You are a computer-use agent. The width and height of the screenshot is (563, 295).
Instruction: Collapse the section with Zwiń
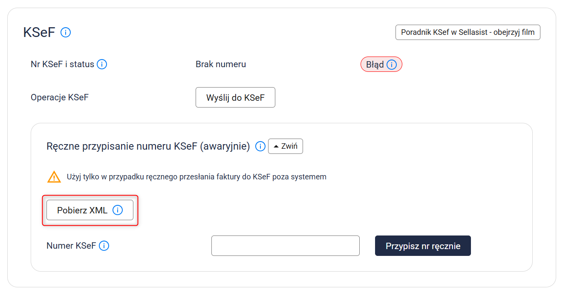286,147
